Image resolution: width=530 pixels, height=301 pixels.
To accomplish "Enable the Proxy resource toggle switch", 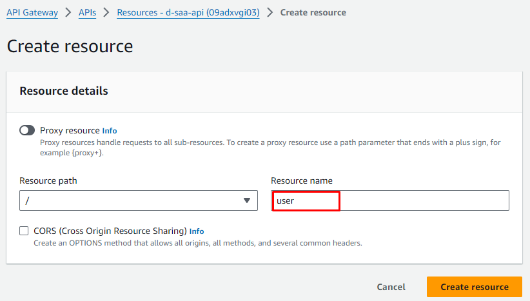I will click(x=27, y=130).
